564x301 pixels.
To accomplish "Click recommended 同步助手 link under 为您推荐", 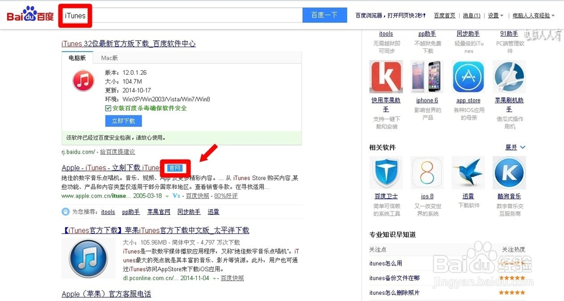I will (189, 212).
